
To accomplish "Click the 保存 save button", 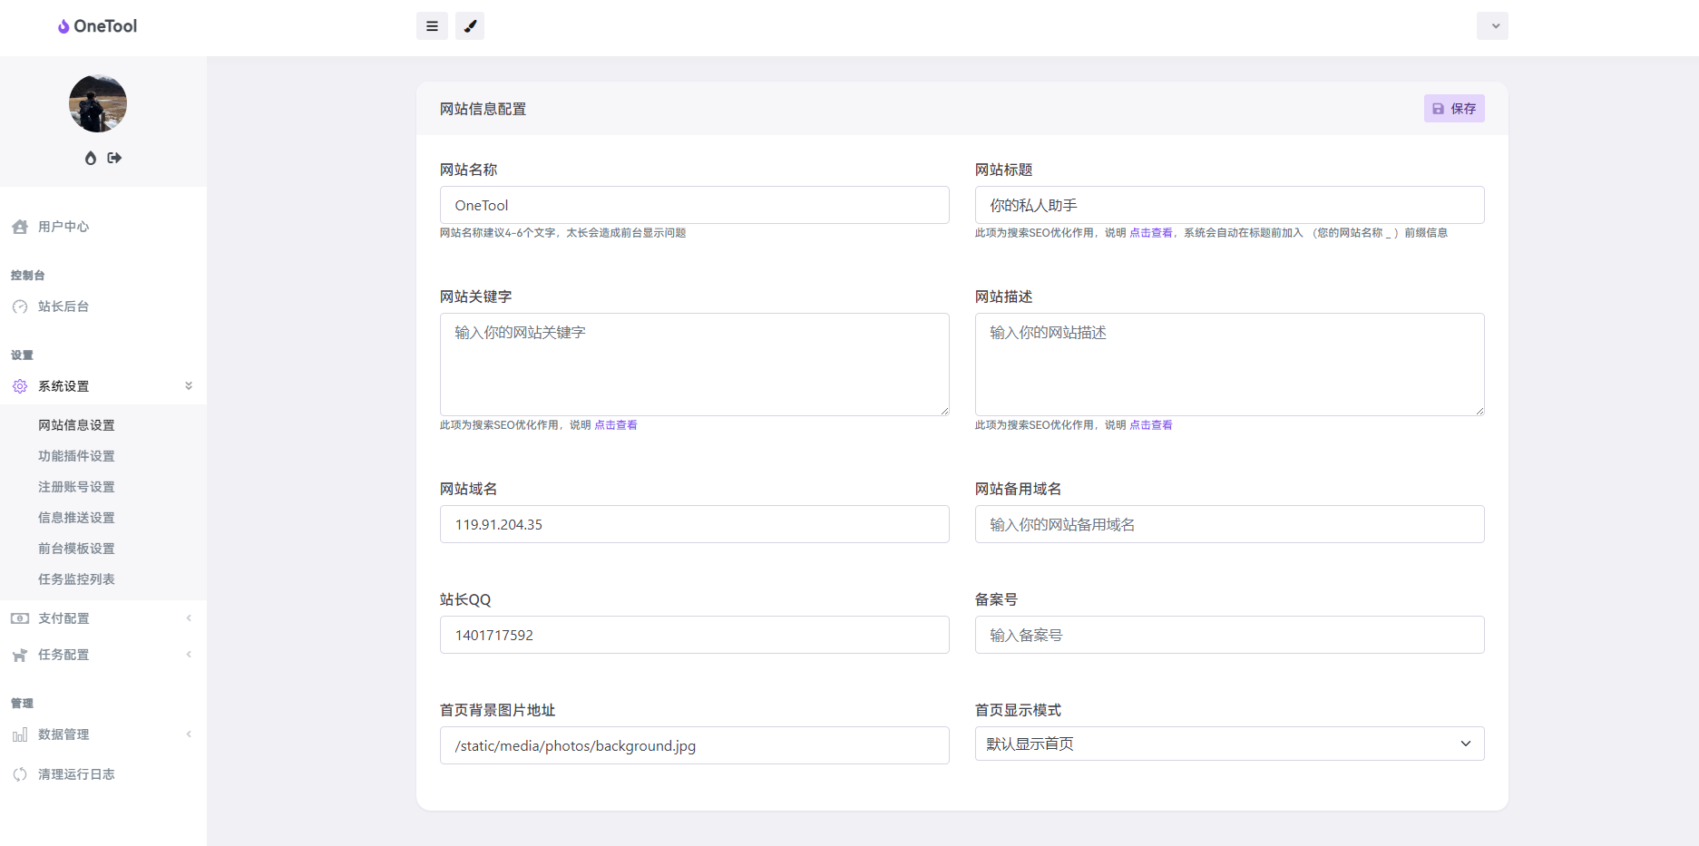I will (x=1454, y=109).
